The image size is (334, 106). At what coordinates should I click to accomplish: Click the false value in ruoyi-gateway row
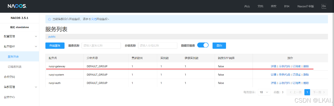[x=221, y=66]
